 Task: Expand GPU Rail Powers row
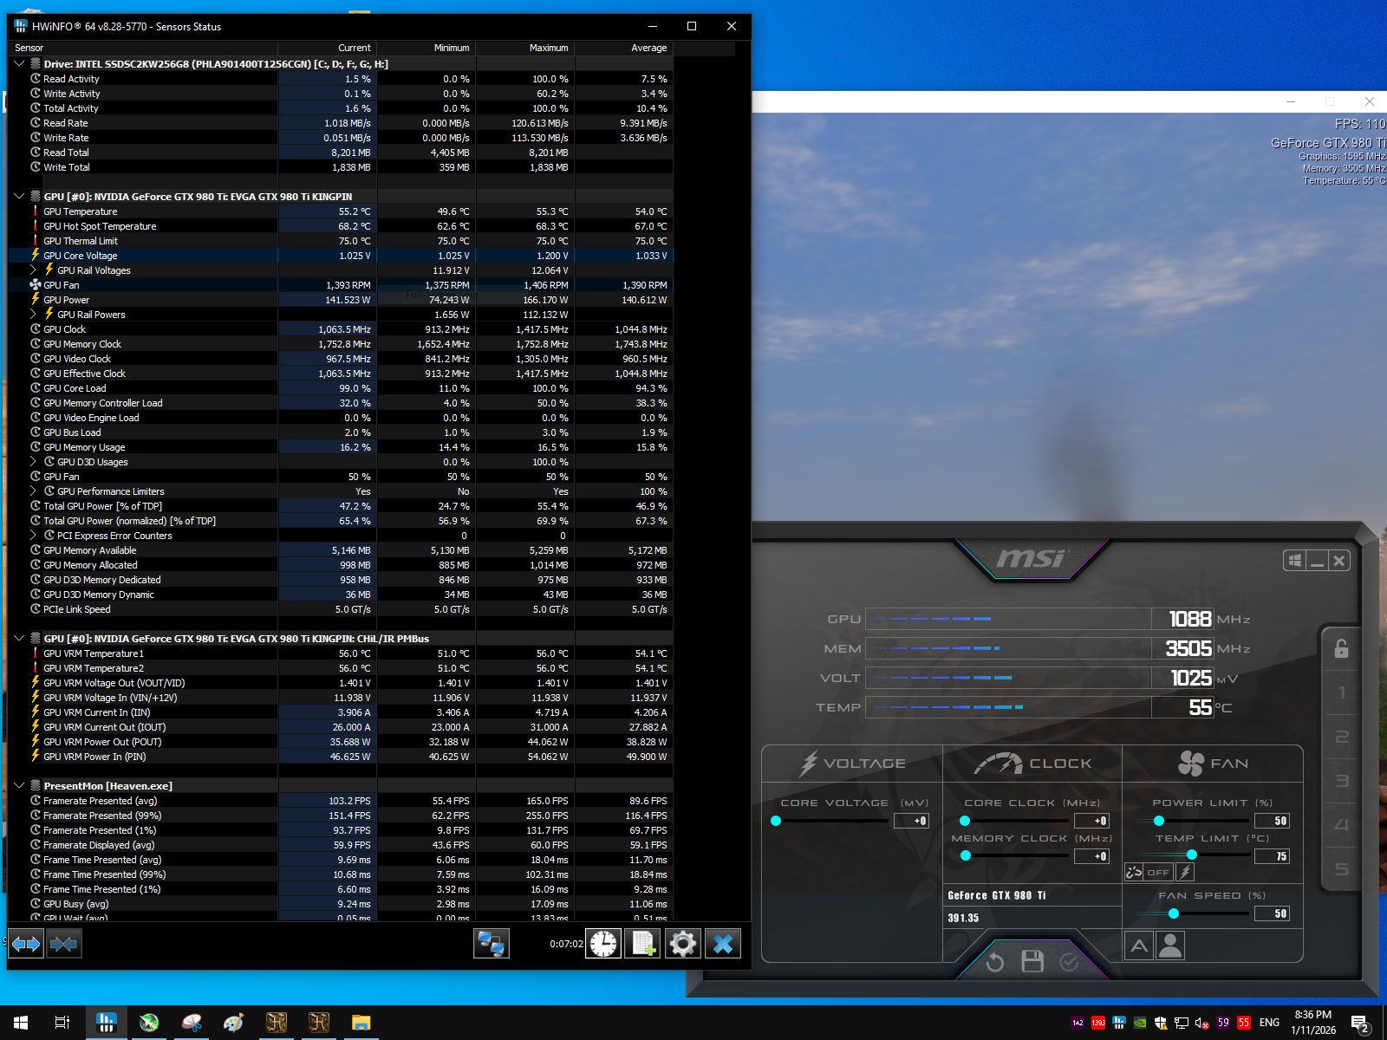(33, 314)
